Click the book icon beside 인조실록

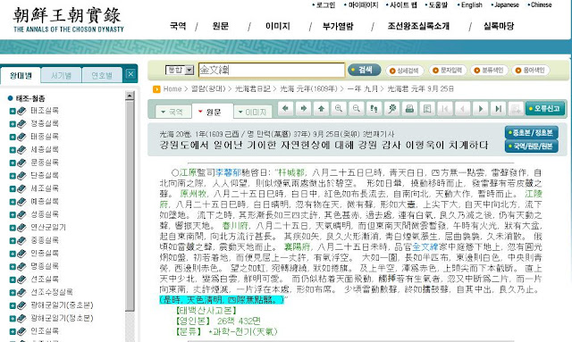pyautogui.click(x=21, y=331)
